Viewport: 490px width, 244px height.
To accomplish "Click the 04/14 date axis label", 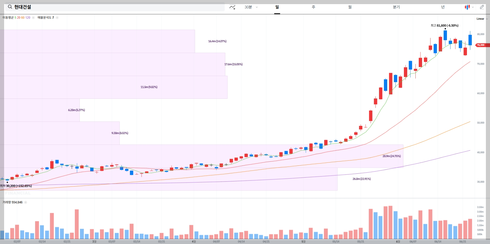I will (241, 242).
